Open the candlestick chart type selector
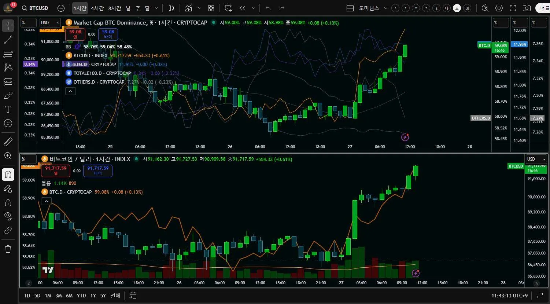The image size is (550, 304). [x=171, y=8]
